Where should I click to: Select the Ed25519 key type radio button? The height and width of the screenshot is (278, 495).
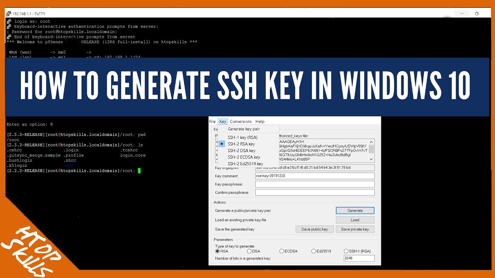[x=314, y=251]
